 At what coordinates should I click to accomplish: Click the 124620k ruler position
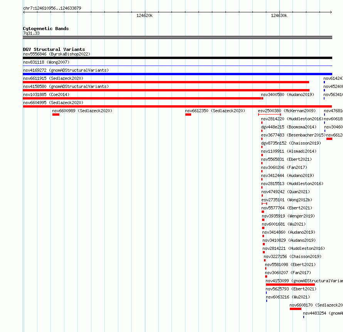[145, 15]
